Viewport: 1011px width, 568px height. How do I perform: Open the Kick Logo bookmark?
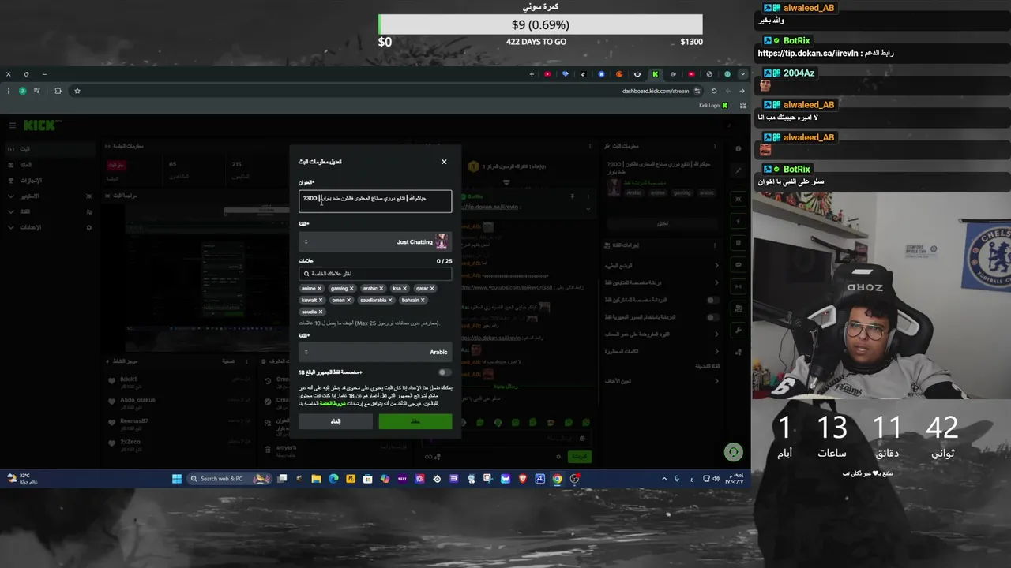(x=713, y=106)
